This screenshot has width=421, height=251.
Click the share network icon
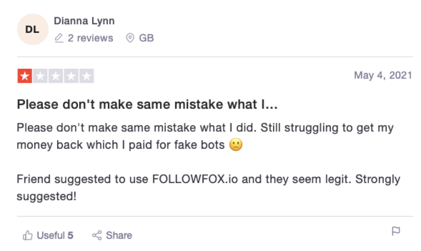(x=97, y=235)
